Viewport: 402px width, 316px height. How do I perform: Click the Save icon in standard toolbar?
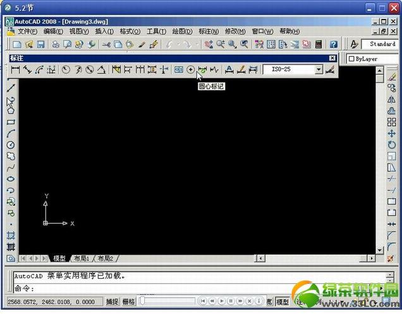coord(40,44)
